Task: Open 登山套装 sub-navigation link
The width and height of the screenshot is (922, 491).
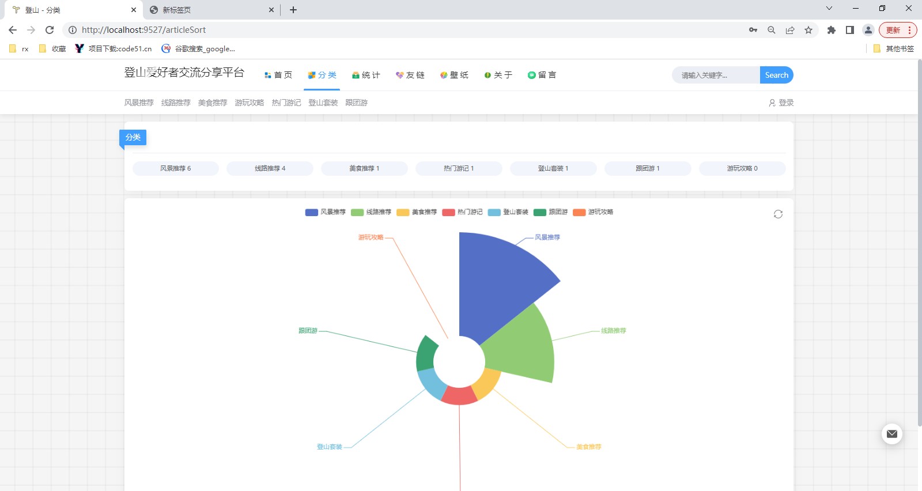Action: pyautogui.click(x=323, y=103)
